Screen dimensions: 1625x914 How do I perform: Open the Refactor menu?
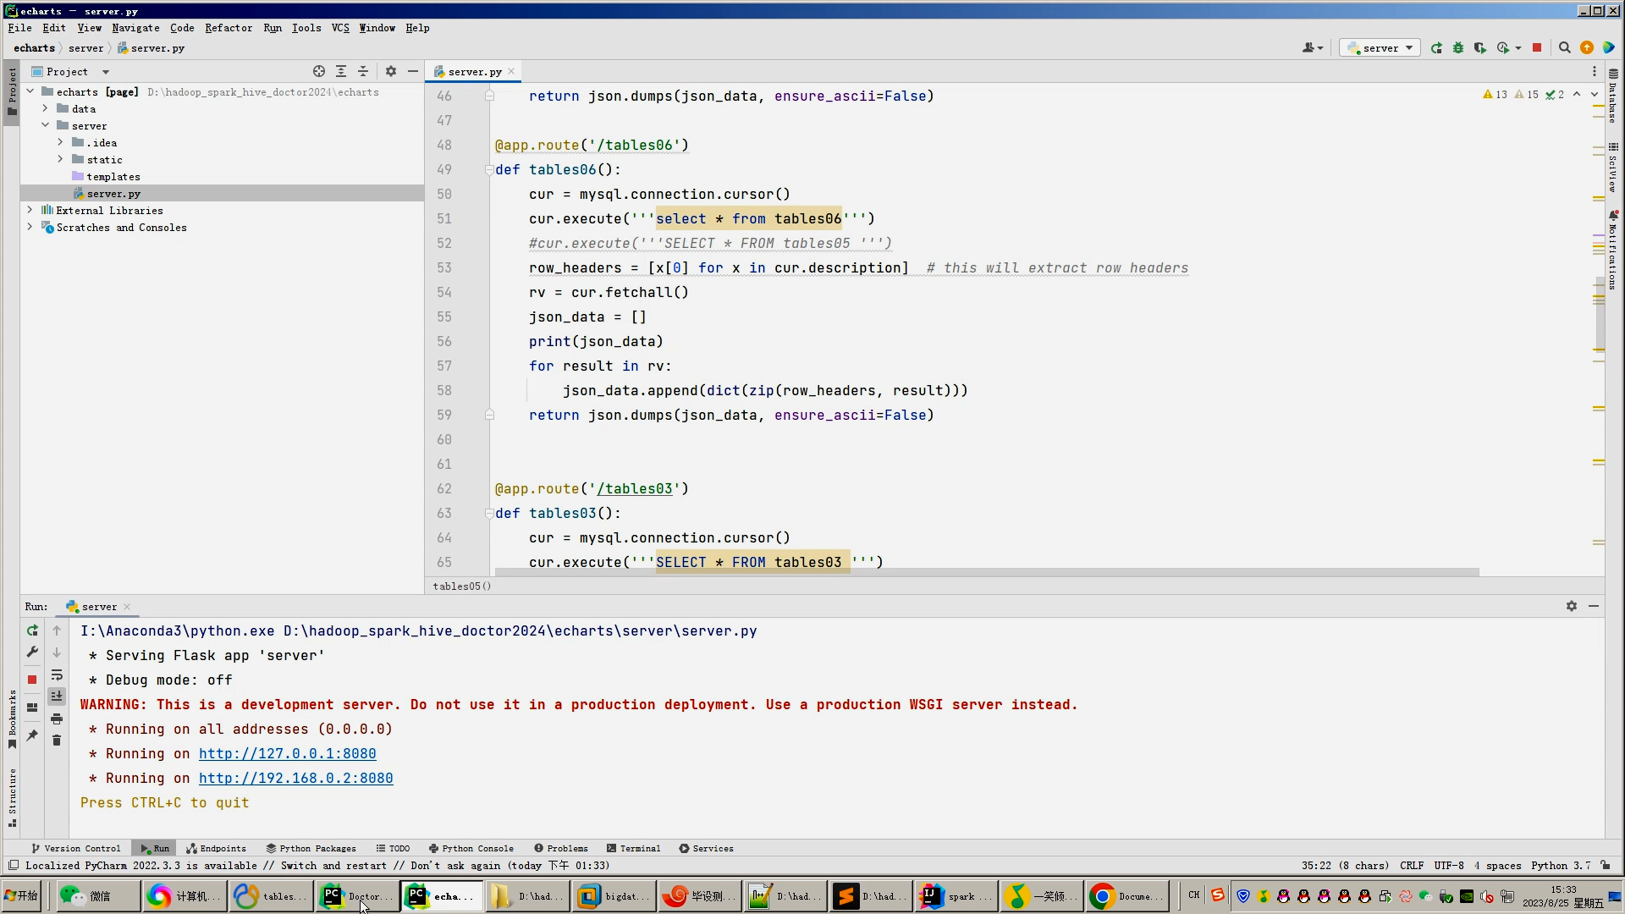click(229, 28)
